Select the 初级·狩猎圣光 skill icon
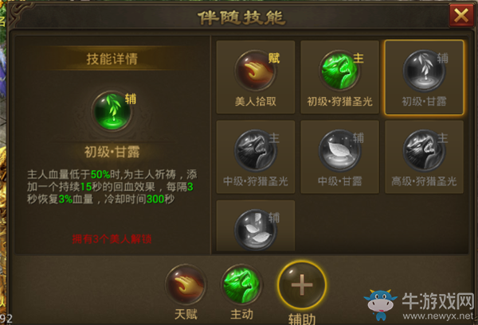 (339, 71)
